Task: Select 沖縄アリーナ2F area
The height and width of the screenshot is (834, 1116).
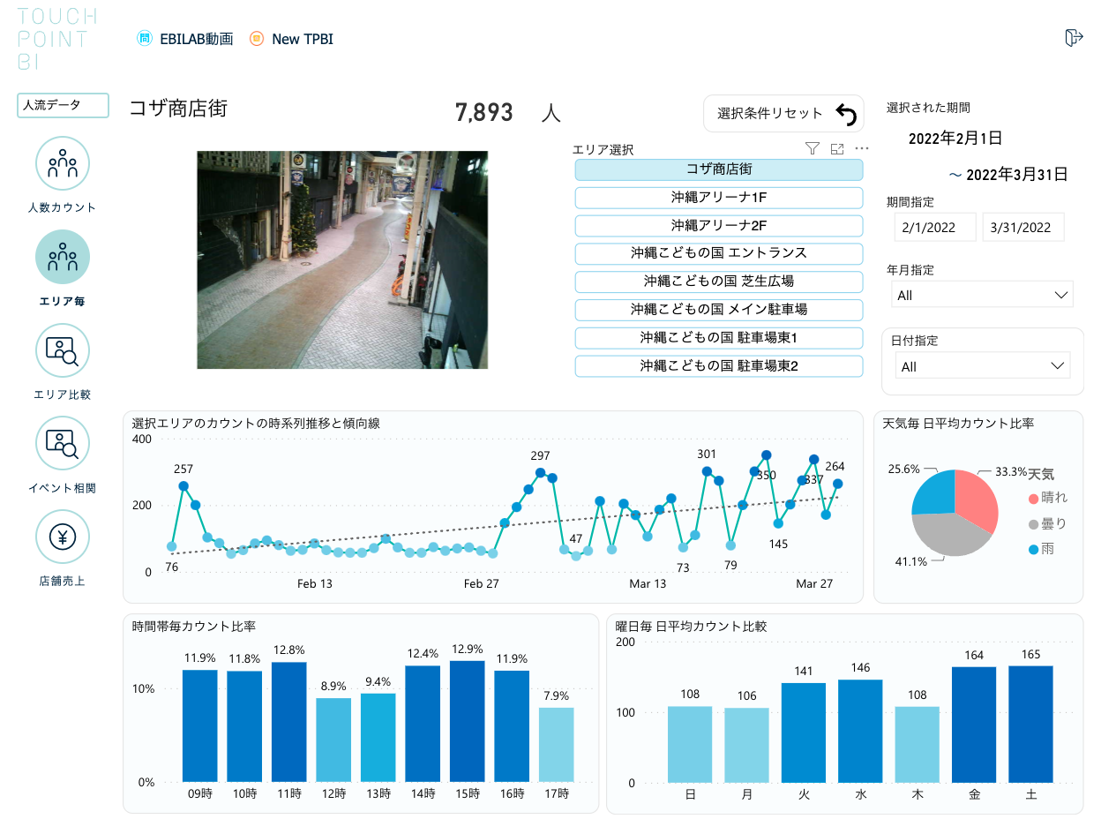Action: pyautogui.click(x=719, y=226)
